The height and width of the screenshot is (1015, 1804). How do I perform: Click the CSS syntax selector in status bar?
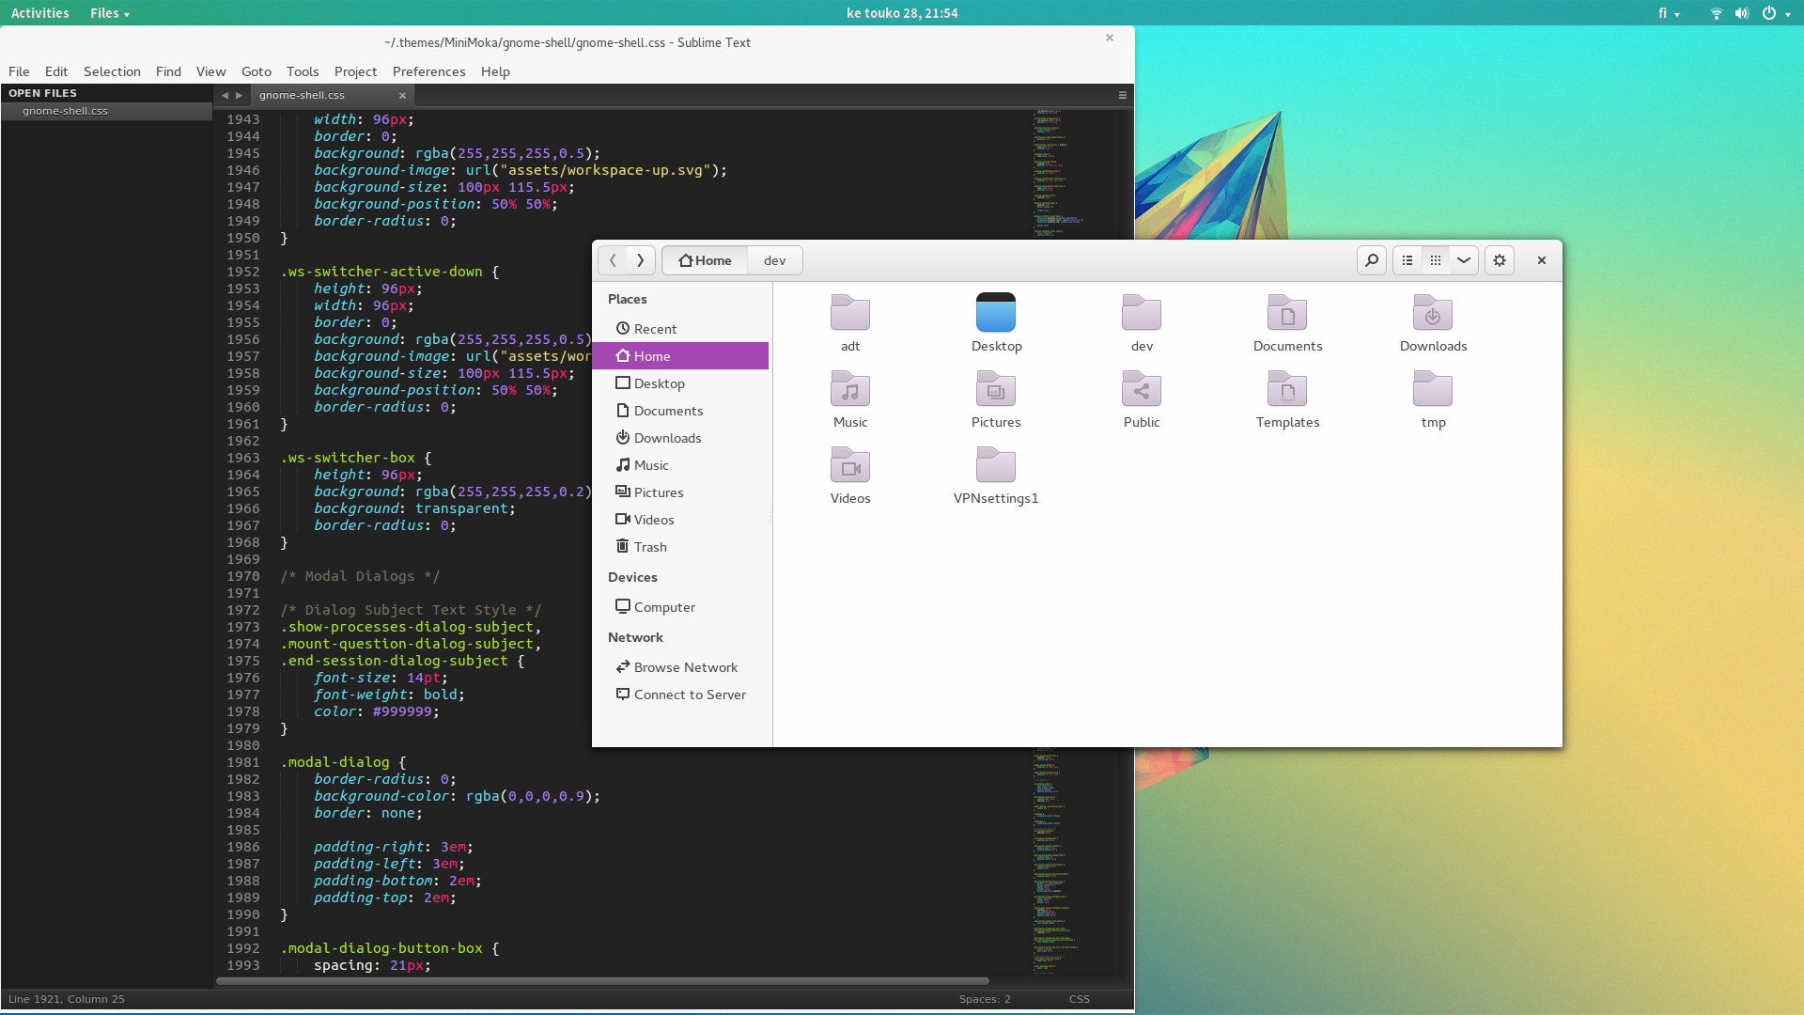[1079, 999]
